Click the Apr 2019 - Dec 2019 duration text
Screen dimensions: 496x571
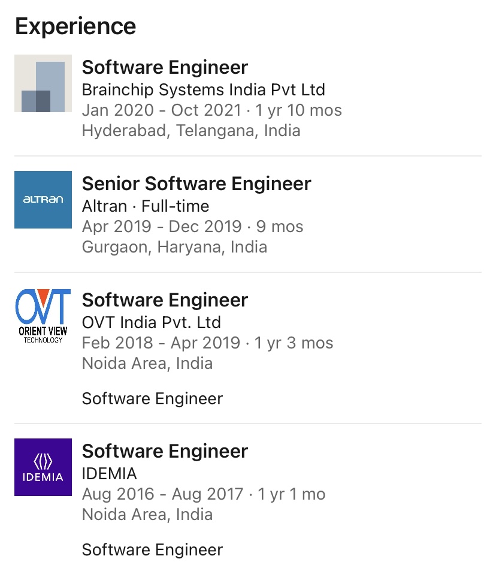192,227
